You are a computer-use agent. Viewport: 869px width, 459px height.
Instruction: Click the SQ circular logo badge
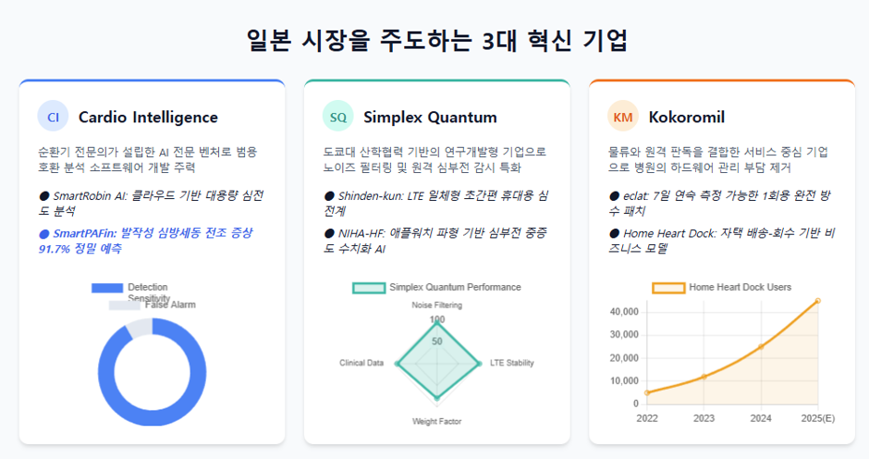[338, 117]
